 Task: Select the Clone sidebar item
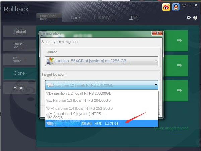point(20,73)
